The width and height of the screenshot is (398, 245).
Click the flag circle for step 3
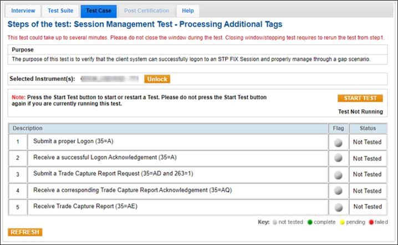[338, 174]
